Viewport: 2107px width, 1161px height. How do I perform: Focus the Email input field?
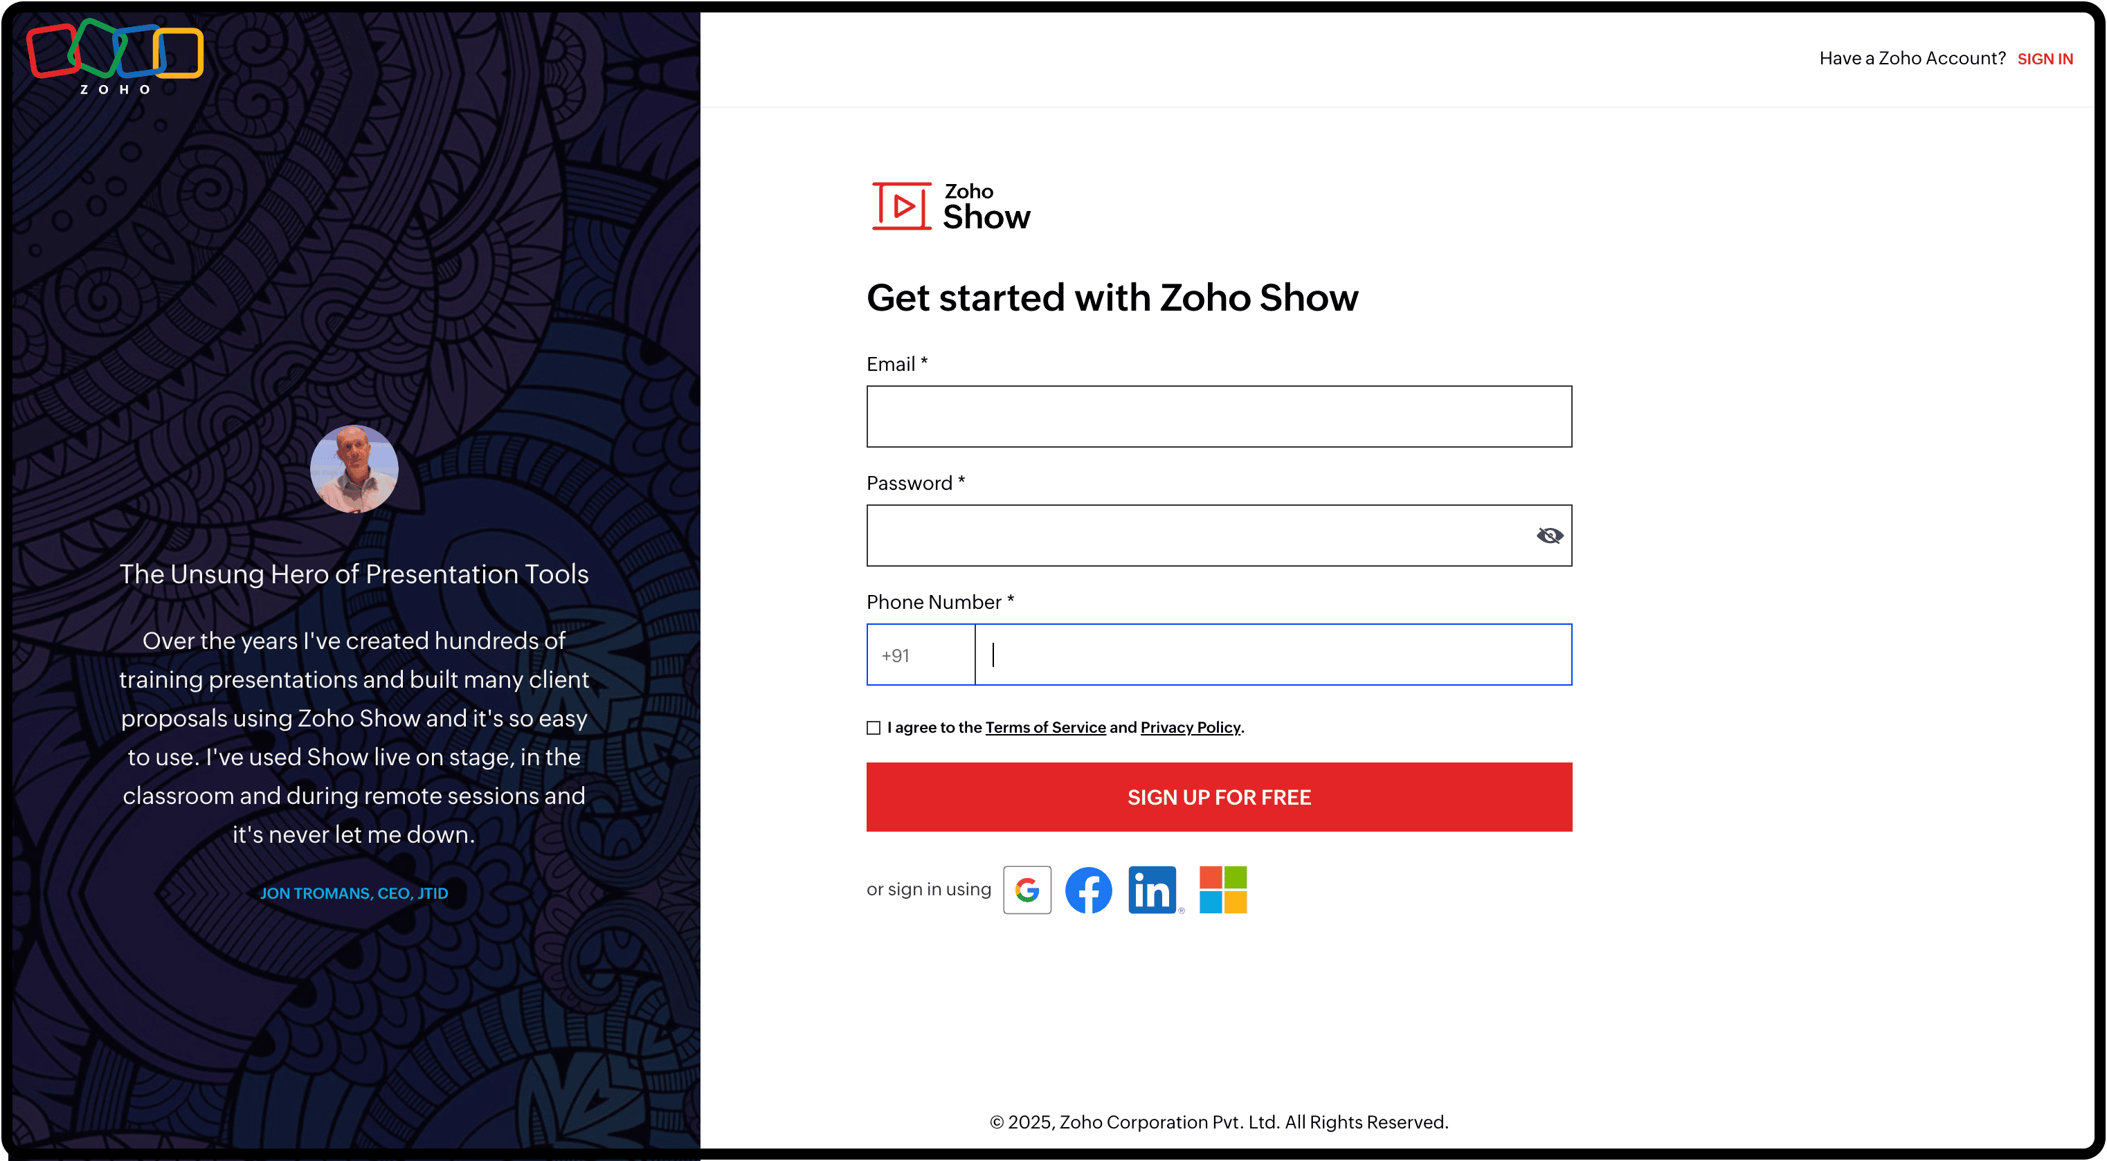pyautogui.click(x=1219, y=416)
